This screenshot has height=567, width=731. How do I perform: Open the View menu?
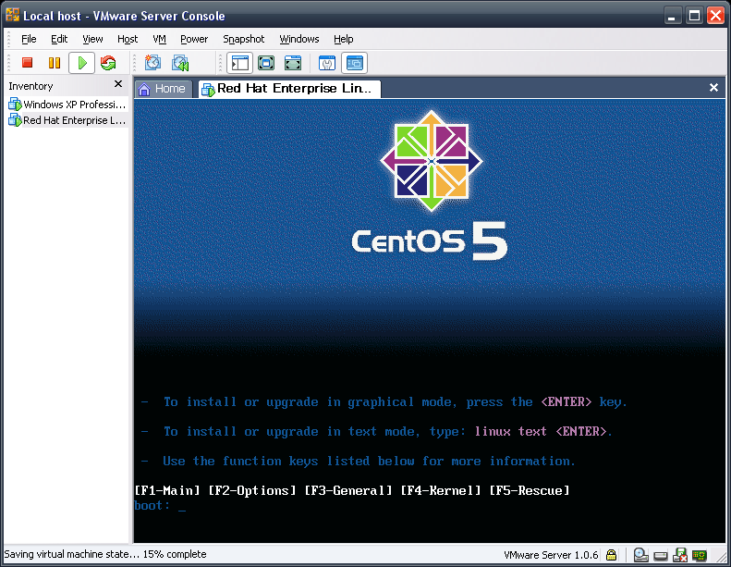click(92, 39)
